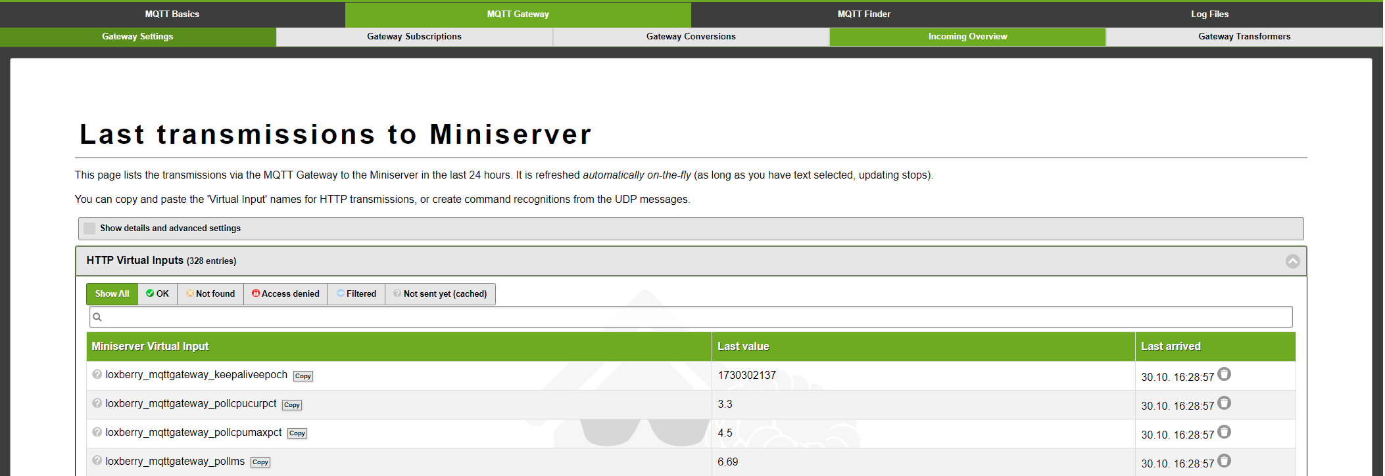The image size is (1385, 476).
Task: Select the loxberry_mqttgateway_pollms name text
Action: 175,462
